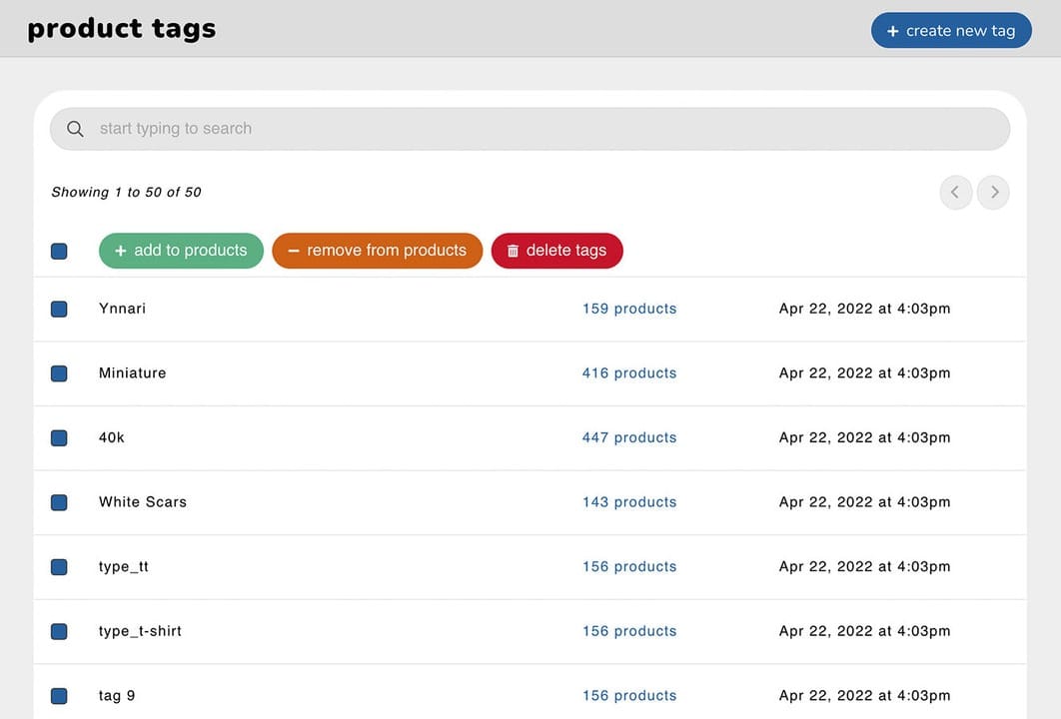Check the checkbox for the Miniature tag
Screen dimensions: 1061x719
pyautogui.click(x=58, y=372)
